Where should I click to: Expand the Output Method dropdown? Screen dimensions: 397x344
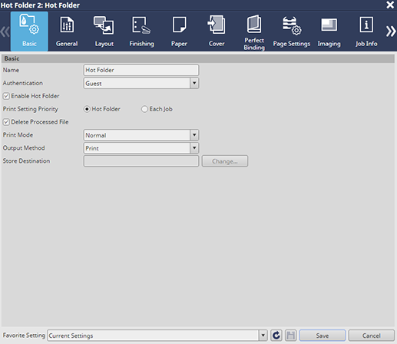click(x=194, y=148)
